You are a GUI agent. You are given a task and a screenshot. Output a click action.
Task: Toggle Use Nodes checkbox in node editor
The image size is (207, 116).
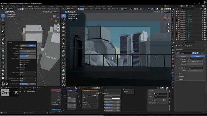click(x=34, y=88)
